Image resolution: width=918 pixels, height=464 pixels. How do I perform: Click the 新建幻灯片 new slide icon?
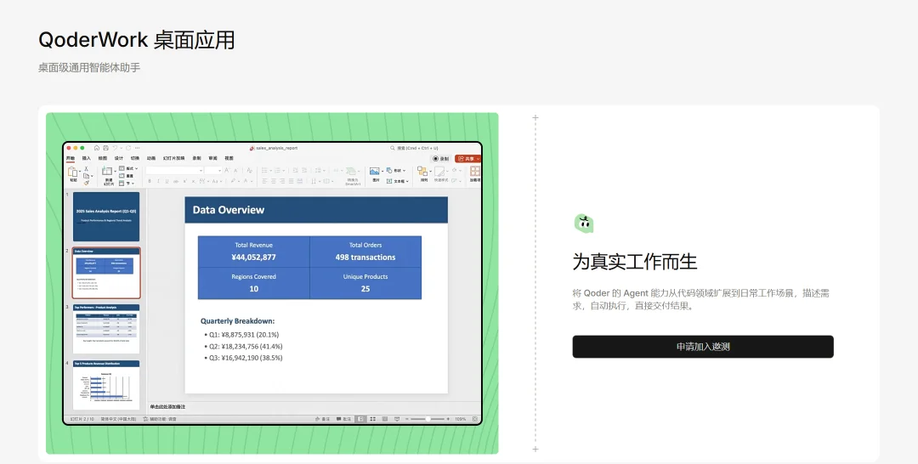(x=107, y=172)
